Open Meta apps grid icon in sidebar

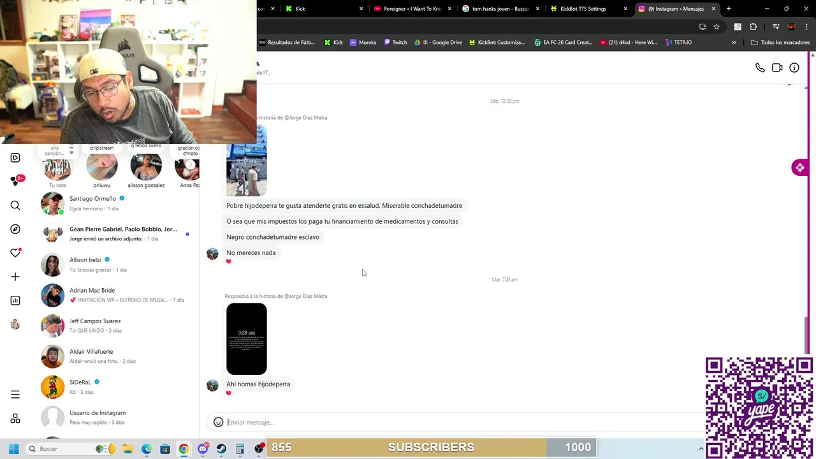click(x=15, y=418)
